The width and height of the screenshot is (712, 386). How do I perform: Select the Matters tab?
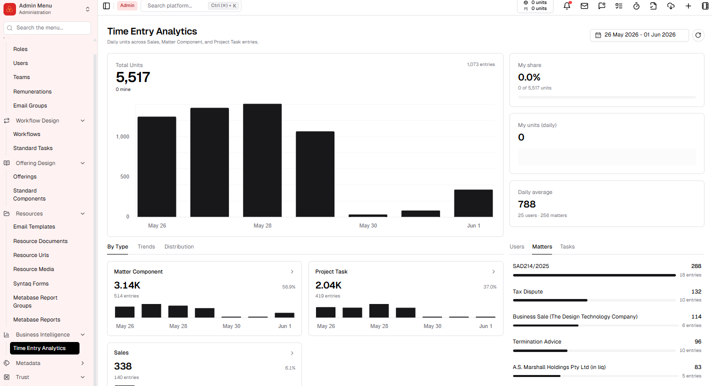[542, 246]
